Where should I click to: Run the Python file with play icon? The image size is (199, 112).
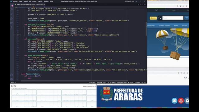(139, 4)
